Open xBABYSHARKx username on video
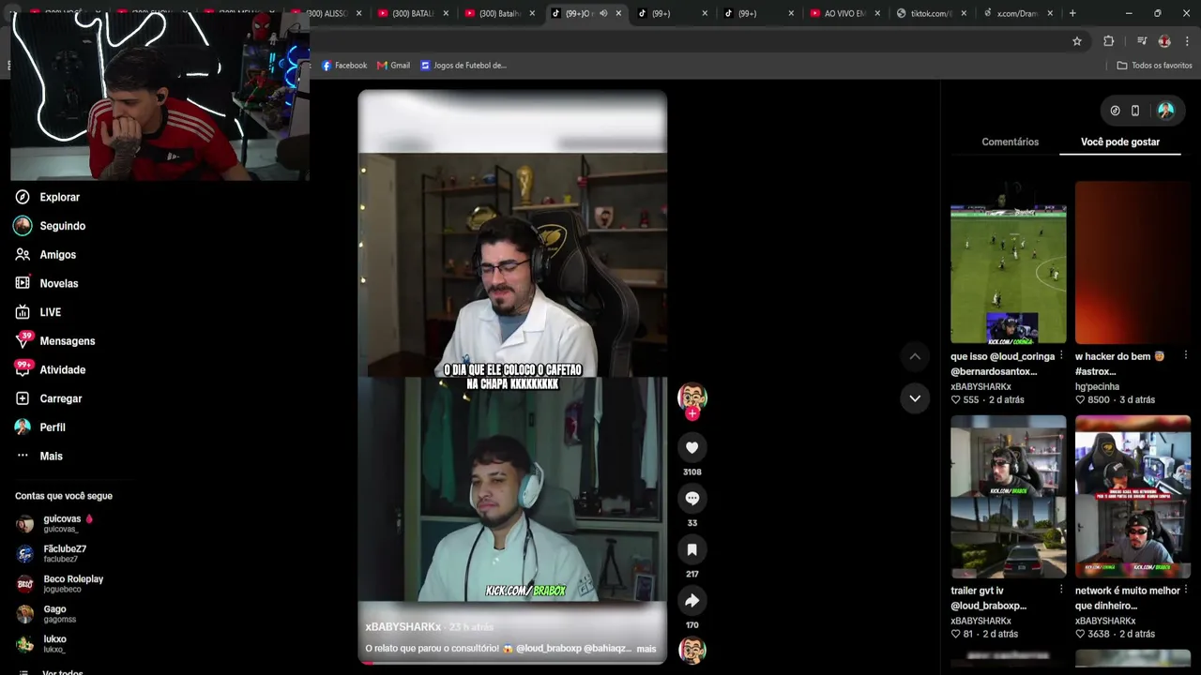This screenshot has height=675, width=1201. coord(403,626)
